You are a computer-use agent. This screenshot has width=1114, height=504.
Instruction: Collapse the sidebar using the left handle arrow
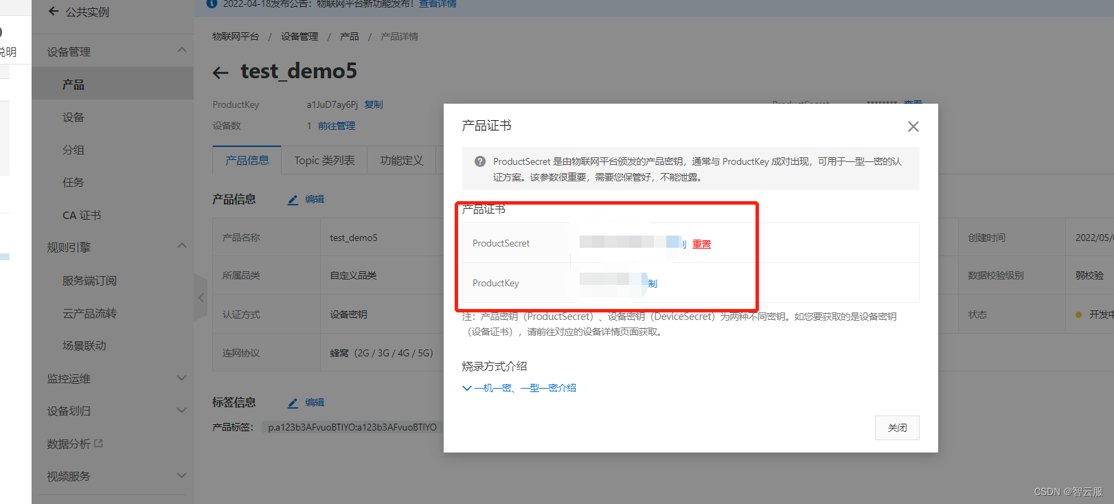201,297
